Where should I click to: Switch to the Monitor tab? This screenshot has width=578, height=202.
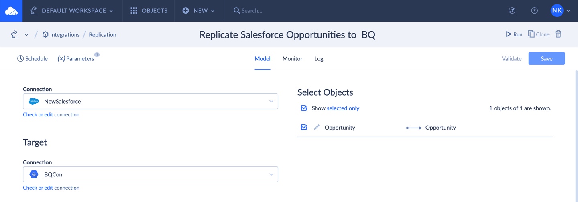pyautogui.click(x=292, y=58)
